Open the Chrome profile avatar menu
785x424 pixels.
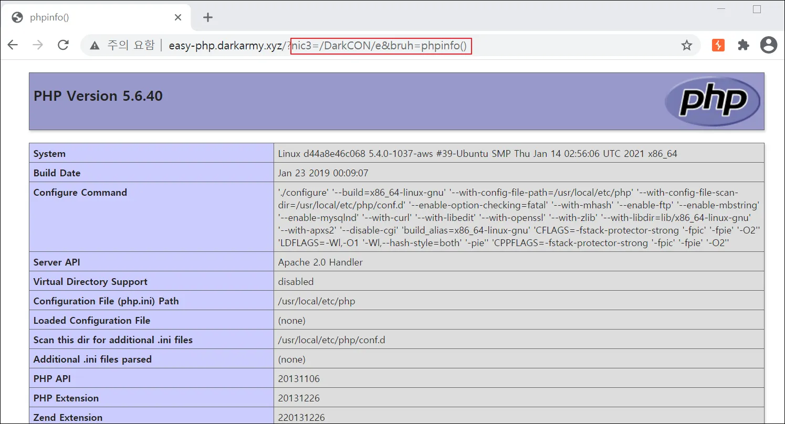769,45
